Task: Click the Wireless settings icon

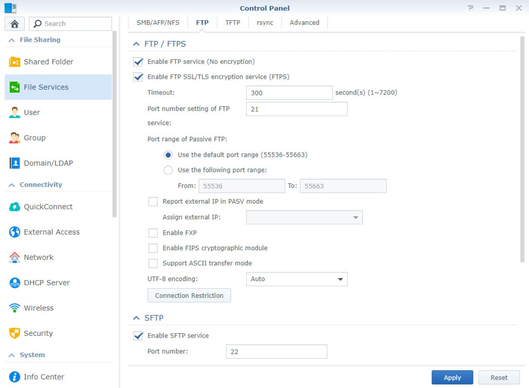Action: coord(14,308)
